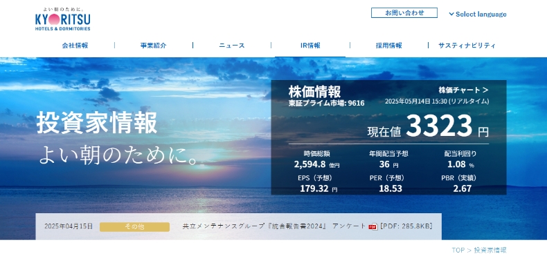
Task: Open the 事業紹介 menu
Action: pyautogui.click(x=154, y=46)
